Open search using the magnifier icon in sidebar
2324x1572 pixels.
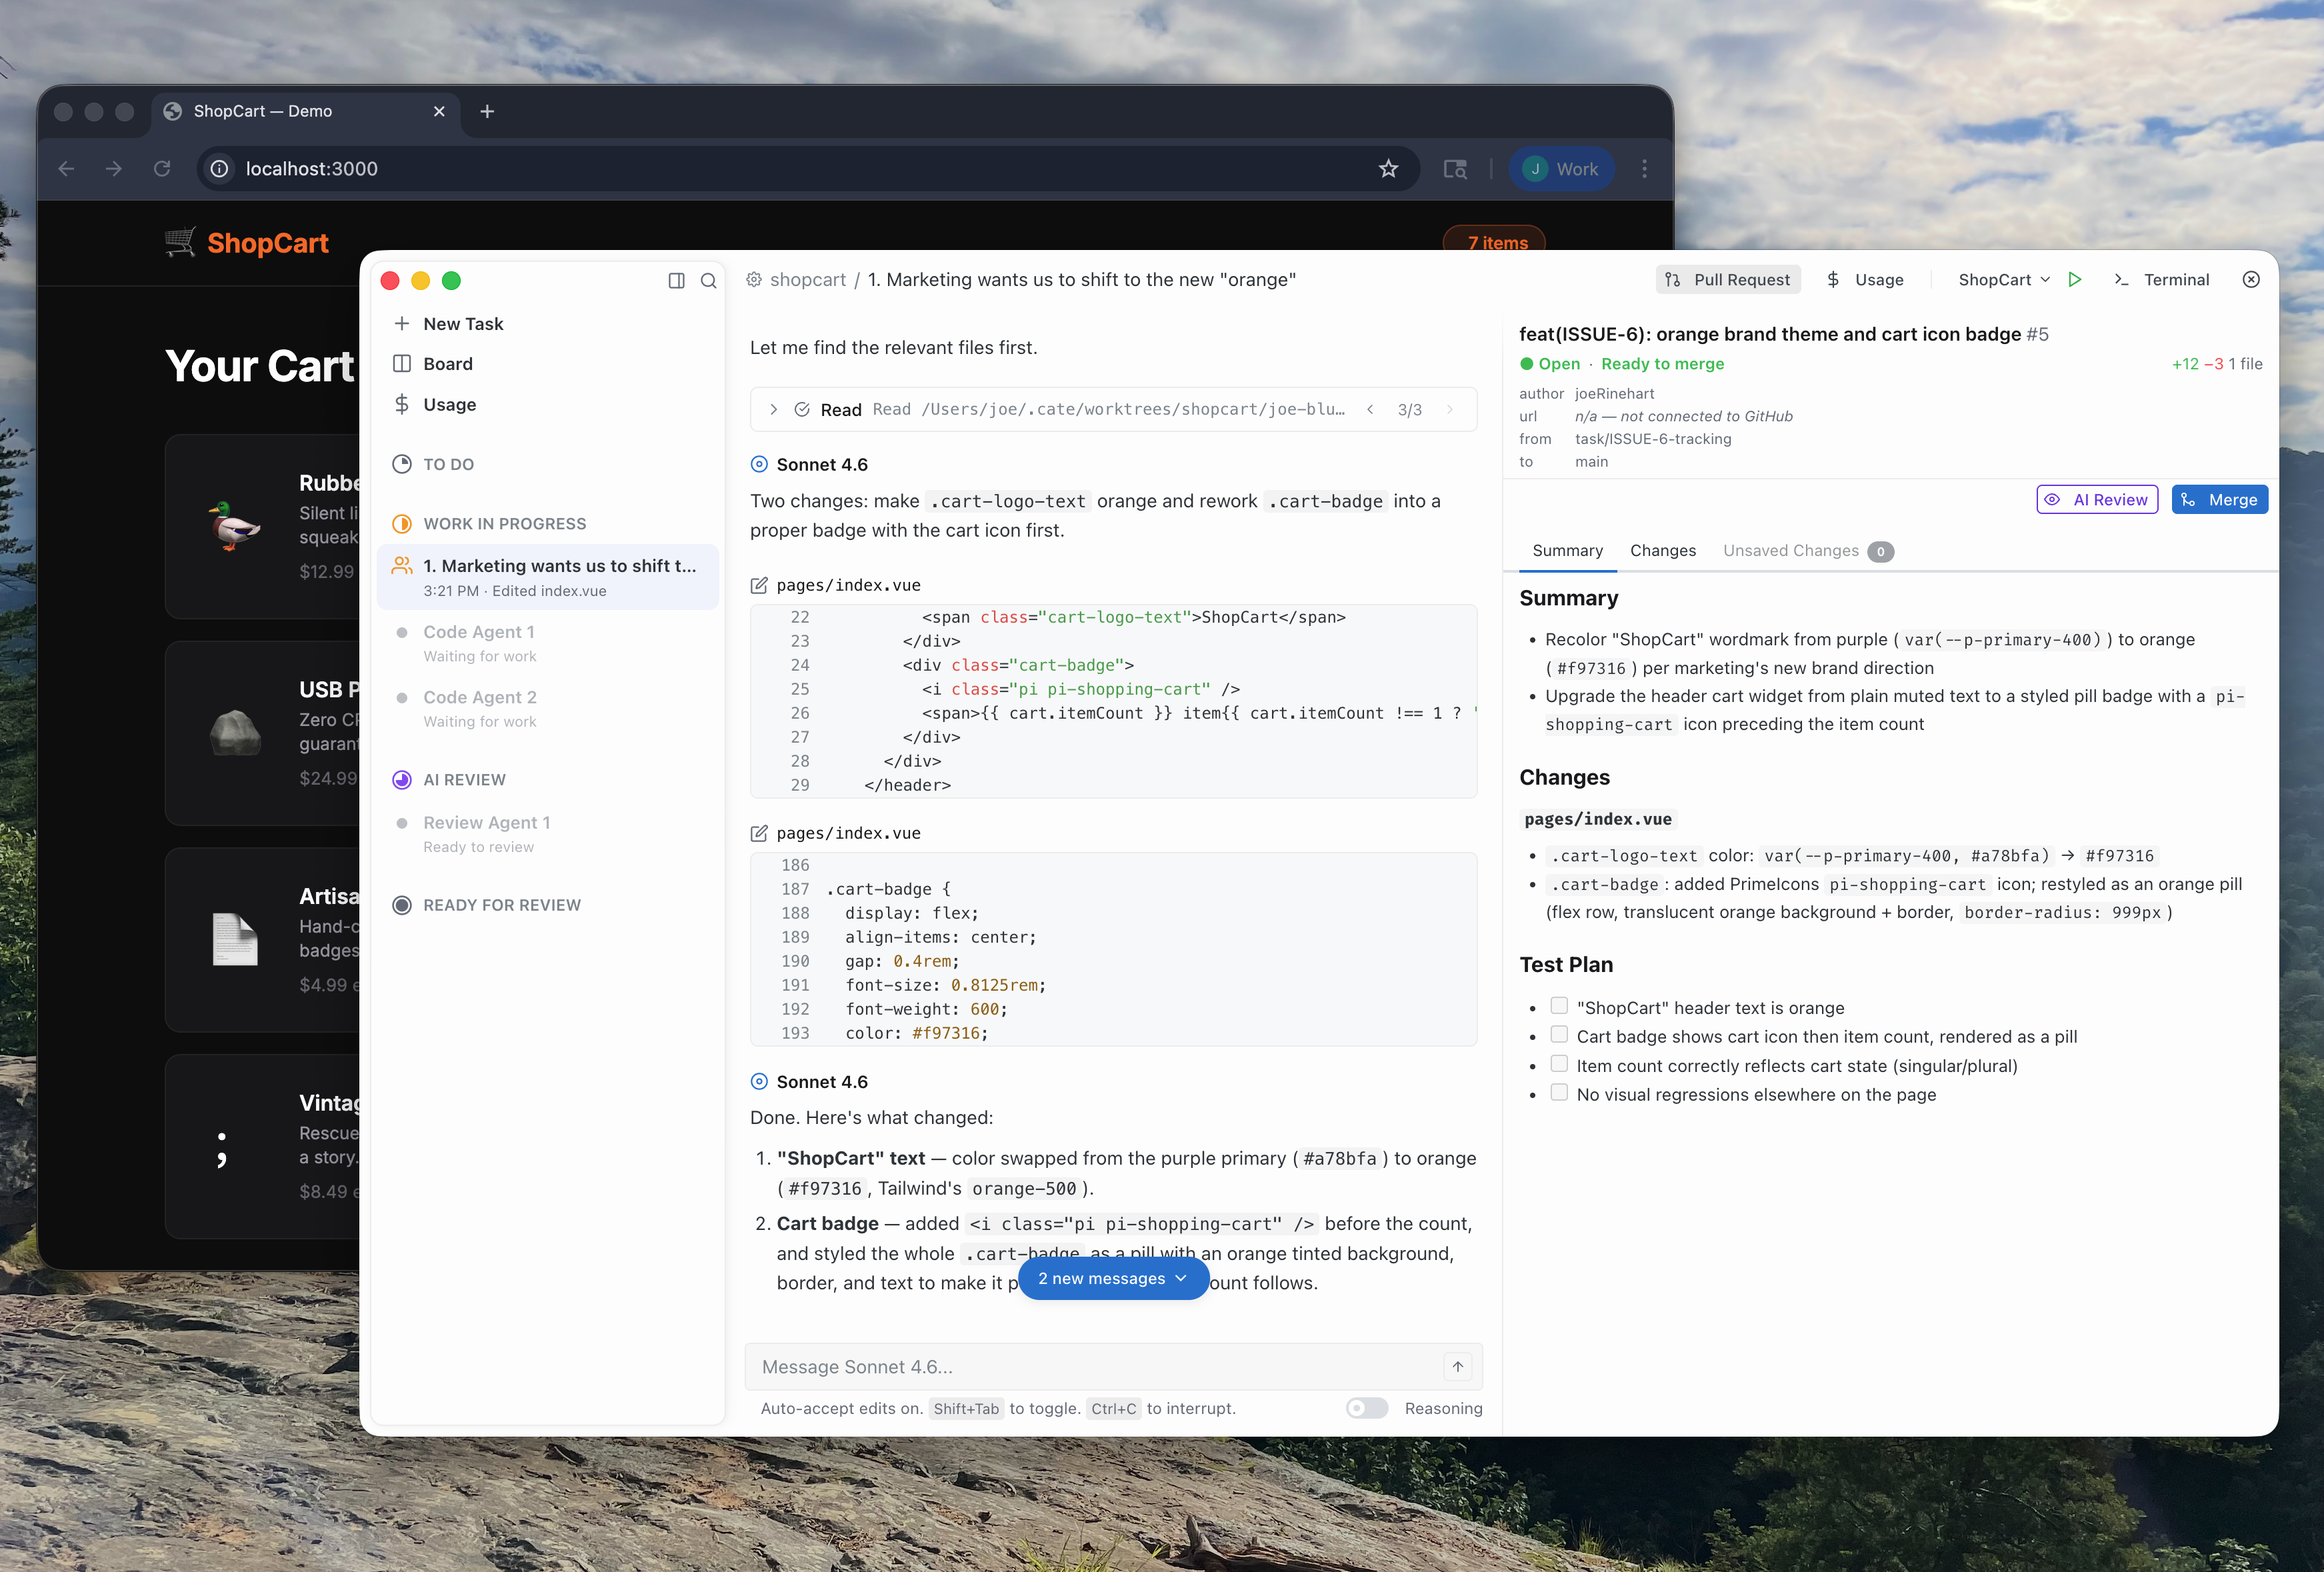click(x=708, y=281)
